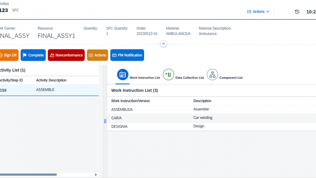Click the Design description cell
The image size is (316, 178).
click(x=199, y=126)
